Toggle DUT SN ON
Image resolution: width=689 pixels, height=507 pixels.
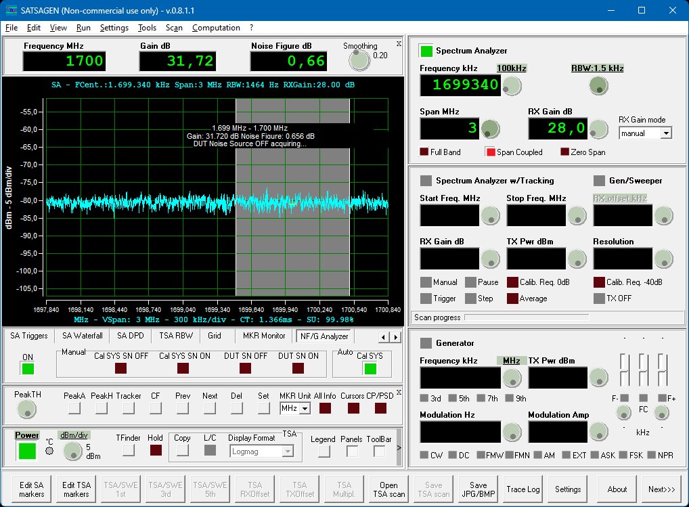click(298, 368)
